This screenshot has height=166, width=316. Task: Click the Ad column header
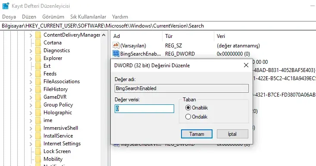[x=136, y=36]
